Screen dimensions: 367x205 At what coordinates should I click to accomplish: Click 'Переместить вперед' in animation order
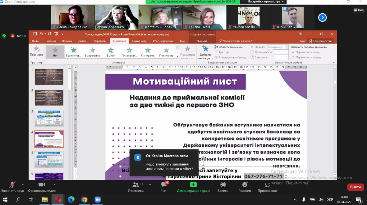[x=306, y=57]
